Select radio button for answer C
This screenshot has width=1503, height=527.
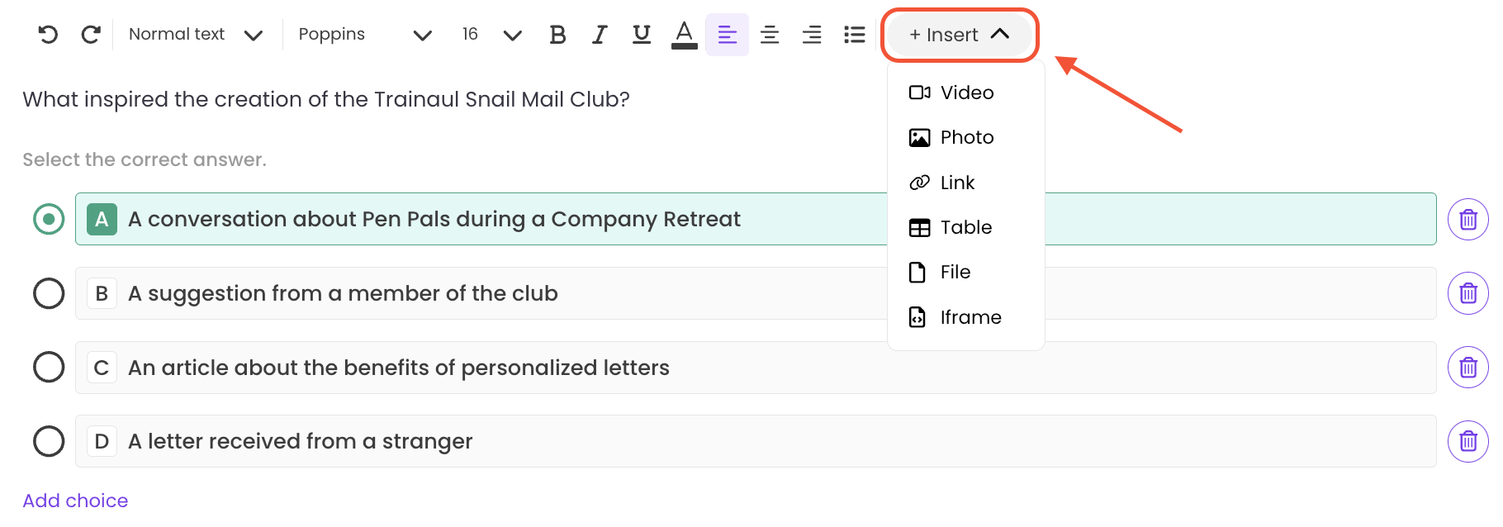coord(49,367)
